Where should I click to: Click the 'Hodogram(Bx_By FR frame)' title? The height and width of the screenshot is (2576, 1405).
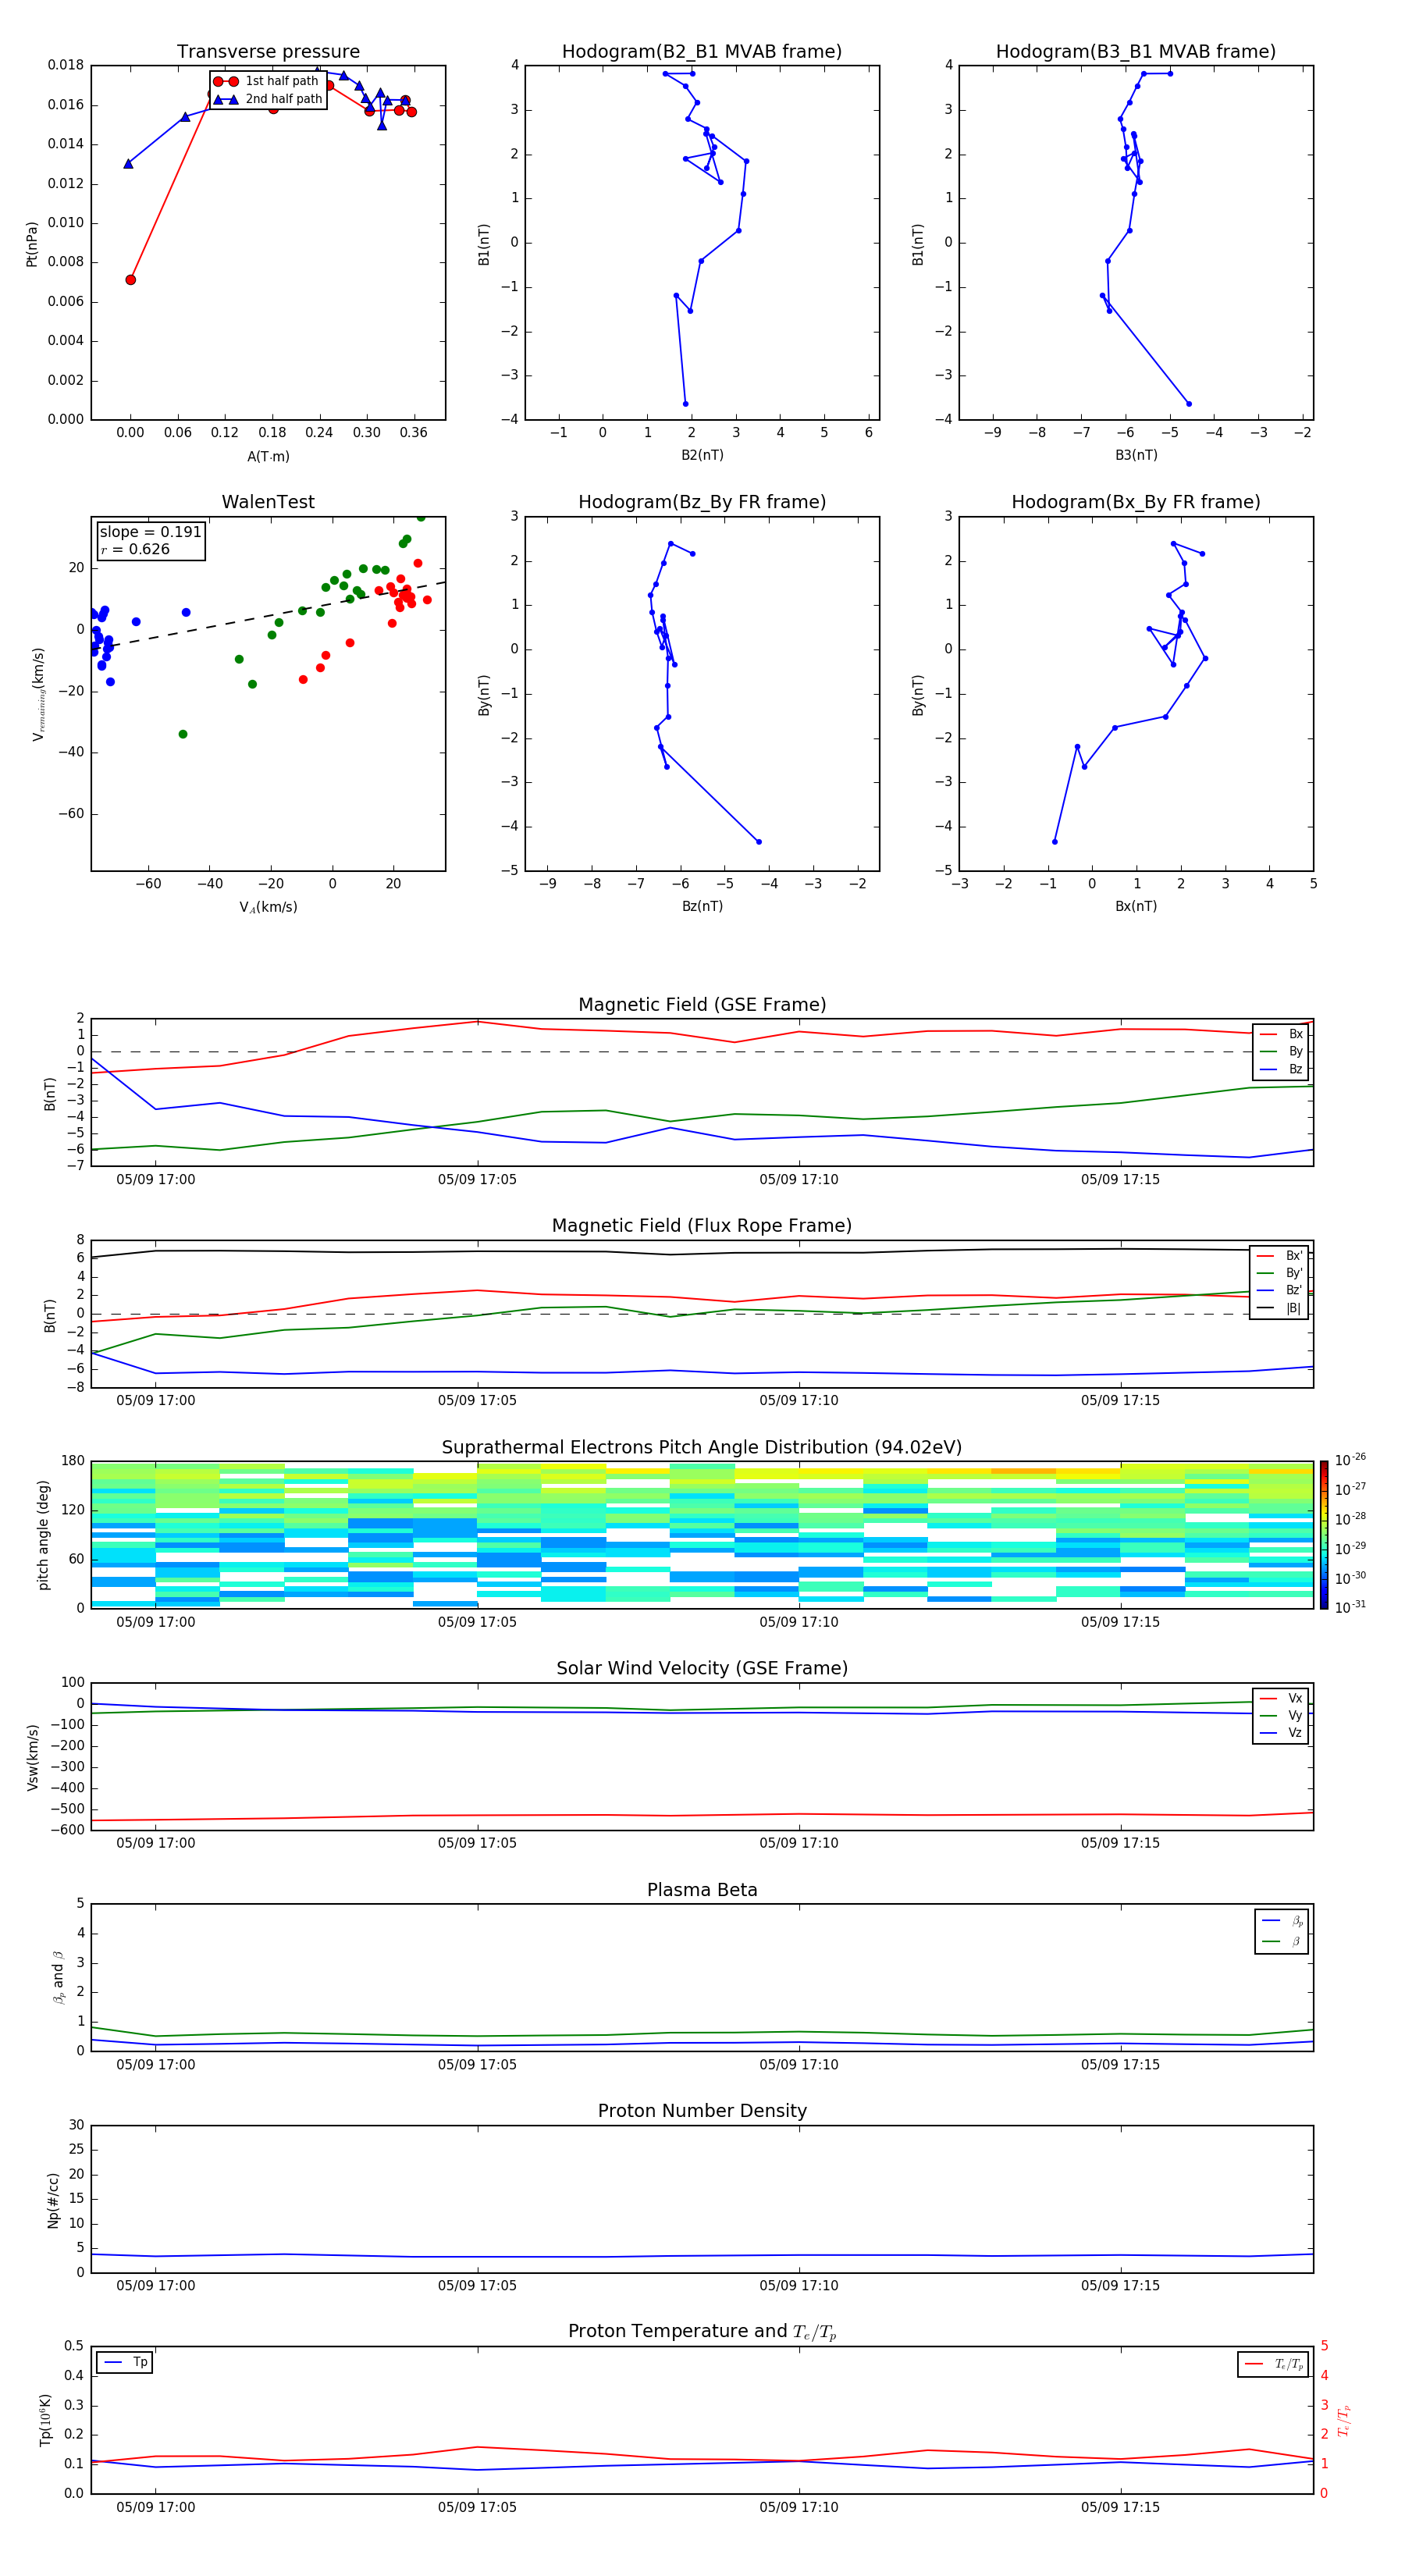1136,502
